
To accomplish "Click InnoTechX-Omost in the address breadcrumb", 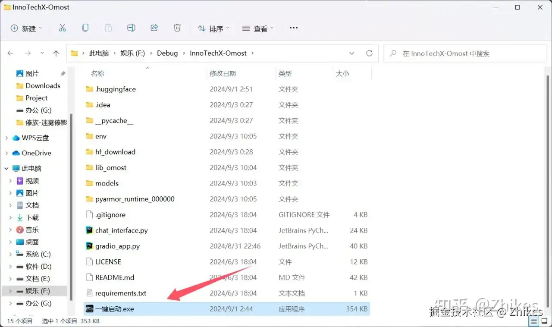I will (x=218, y=53).
